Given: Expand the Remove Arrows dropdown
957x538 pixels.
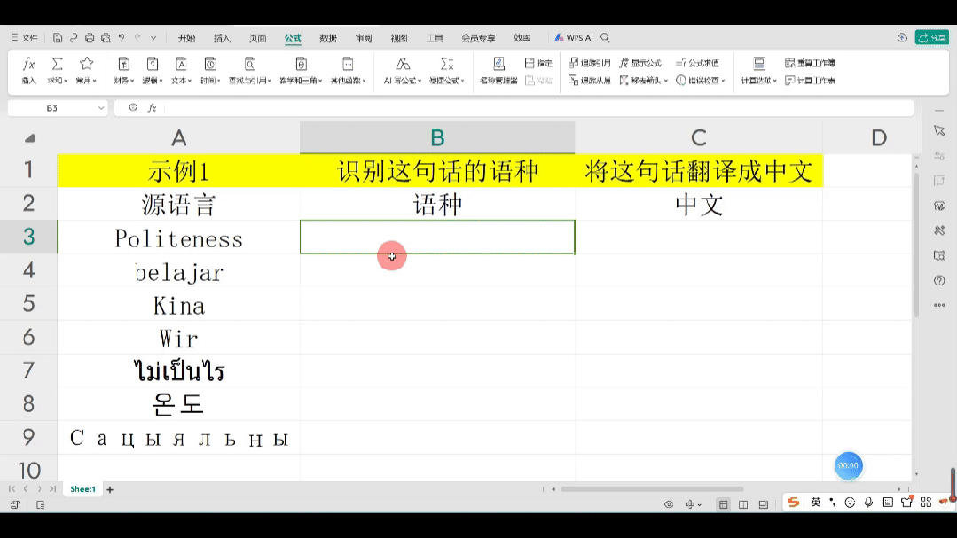Looking at the screenshot, I should [x=666, y=81].
